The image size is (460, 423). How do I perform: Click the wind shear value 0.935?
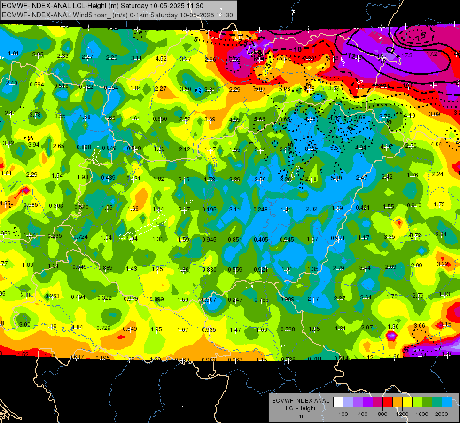(209, 330)
